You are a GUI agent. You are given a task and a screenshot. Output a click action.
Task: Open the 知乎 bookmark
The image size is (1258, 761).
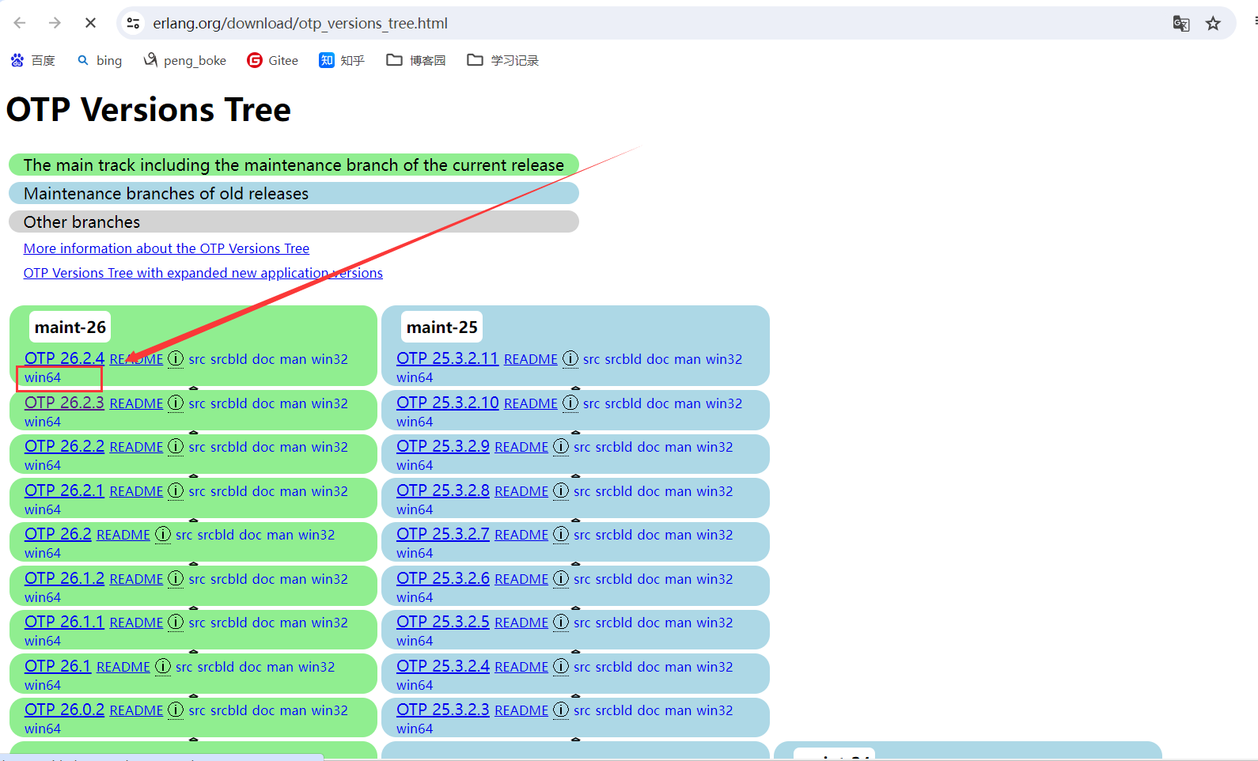[342, 60]
